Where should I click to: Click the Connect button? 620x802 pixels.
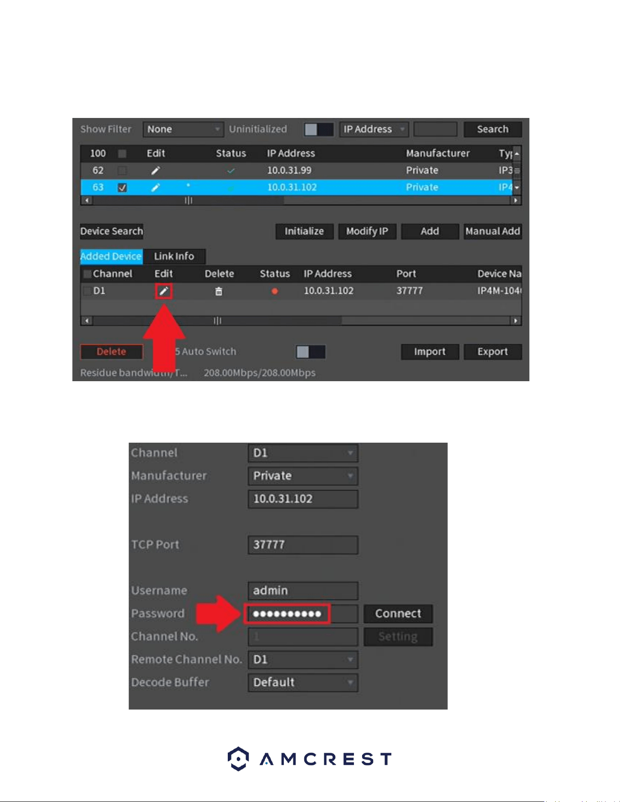tap(398, 614)
